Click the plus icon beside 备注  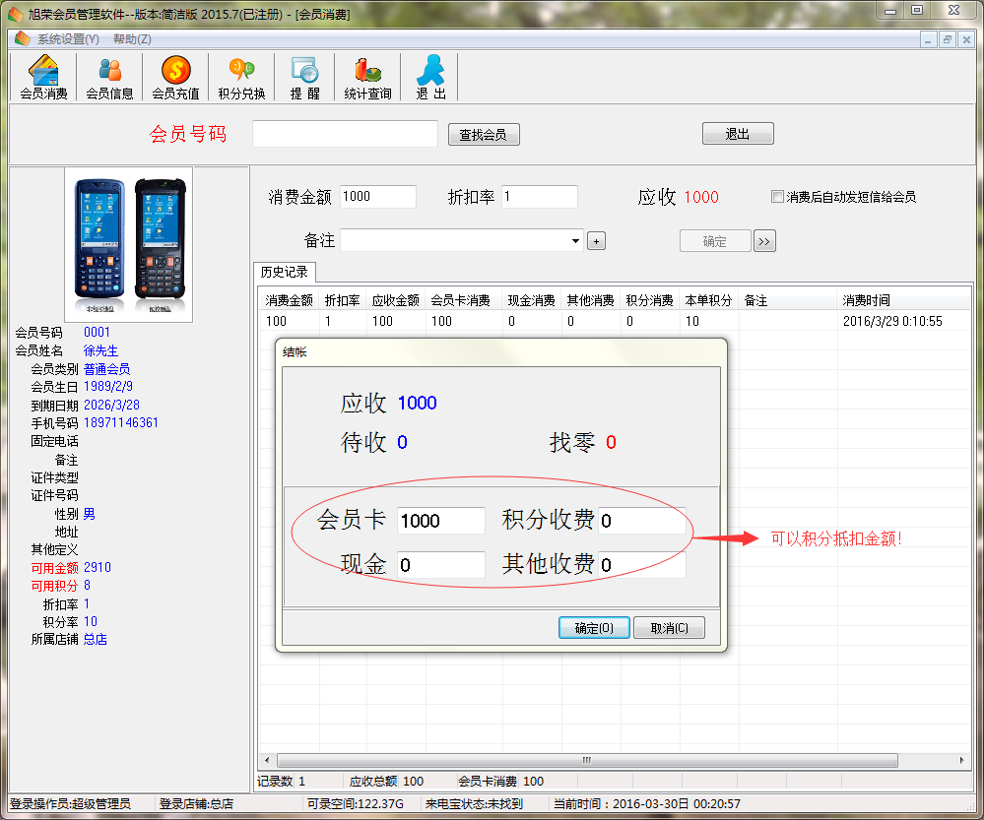(x=596, y=241)
